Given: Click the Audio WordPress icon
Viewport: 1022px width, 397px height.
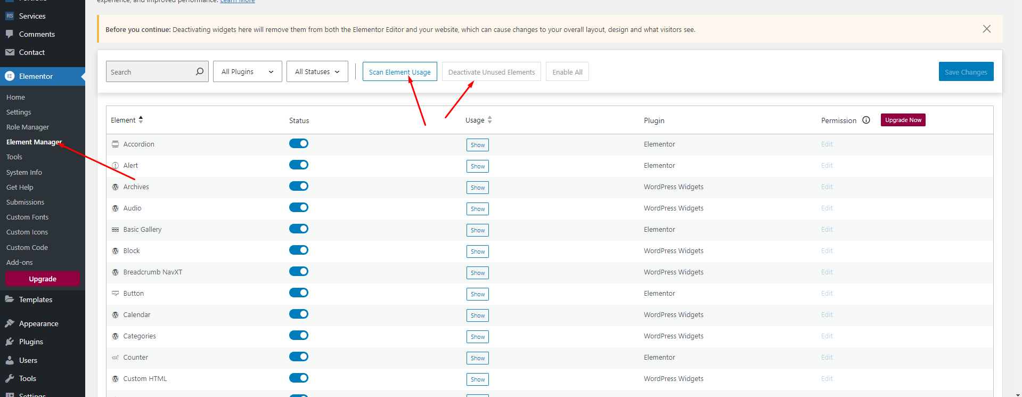Looking at the screenshot, I should 115,208.
